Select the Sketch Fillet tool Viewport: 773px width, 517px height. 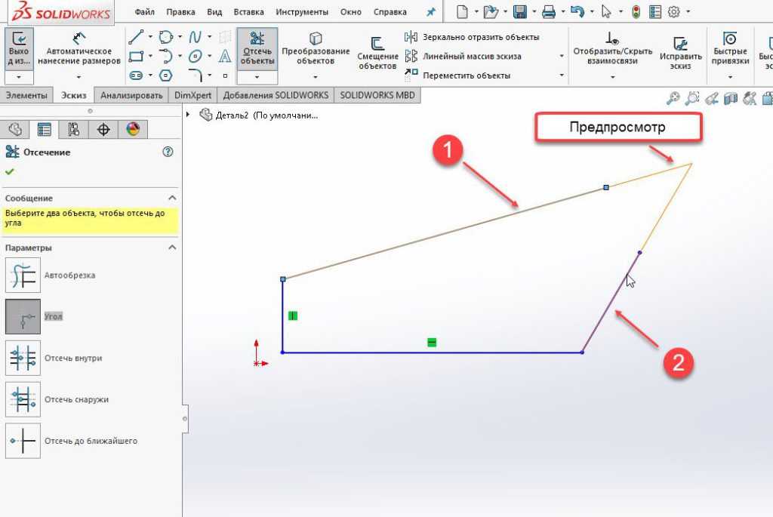point(196,75)
